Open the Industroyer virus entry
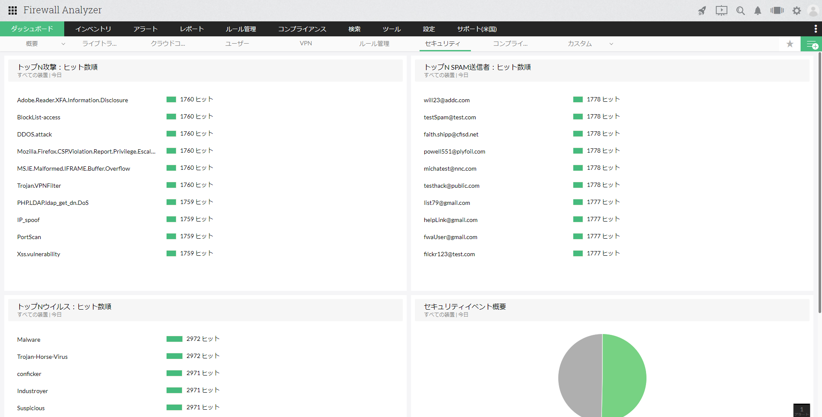 point(33,391)
